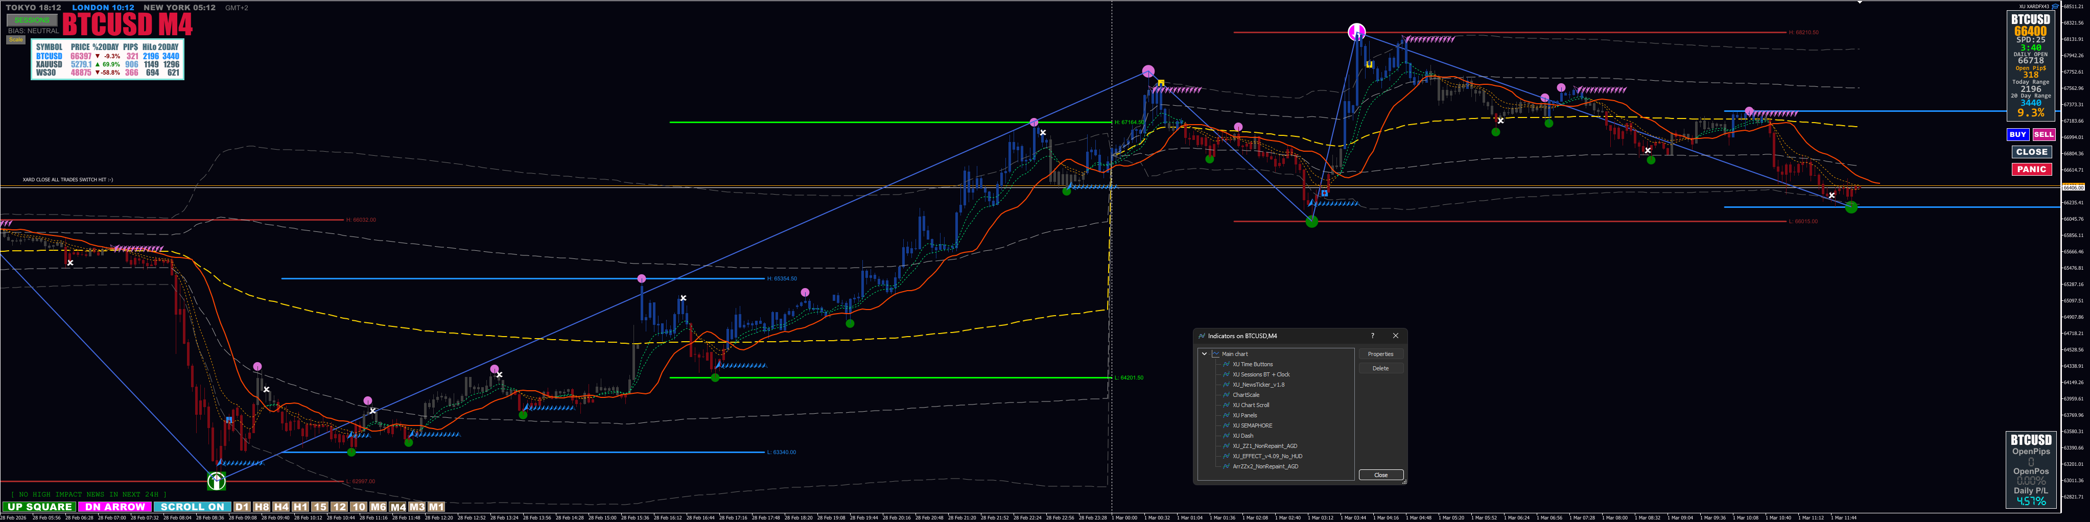Image resolution: width=2090 pixels, height=522 pixels.
Task: Click the pink circle marker at chart top
Action: 1356,32
